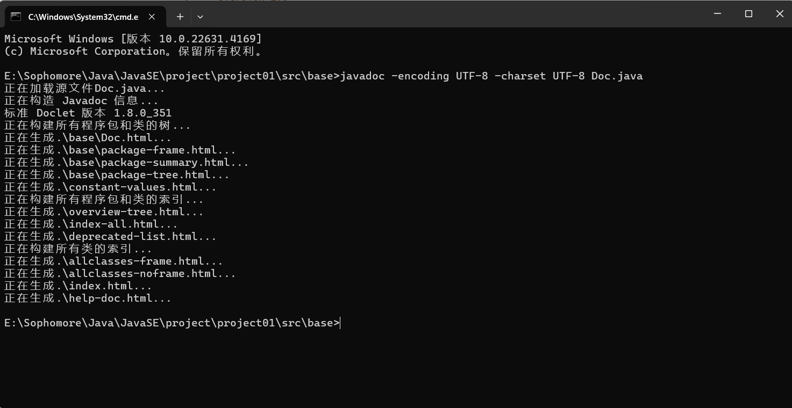The height and width of the screenshot is (408, 792).
Task: Maximize the terminal window
Action: pyautogui.click(x=748, y=14)
